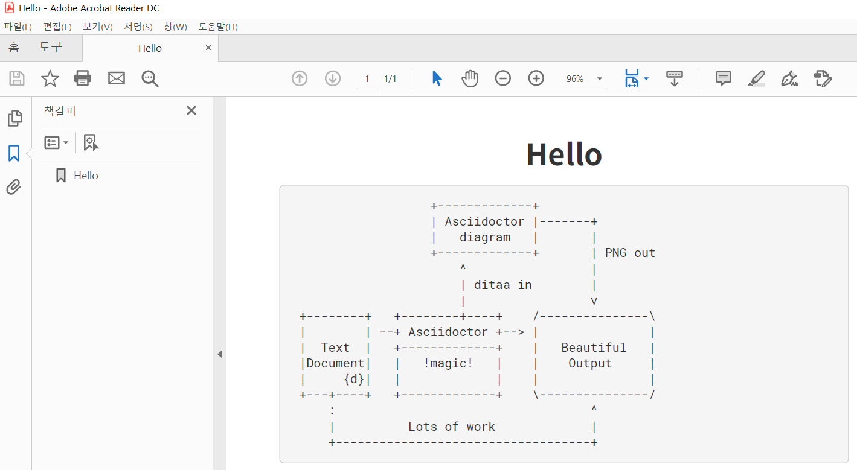
Task: Collapse the navigation pane arrow
Action: [x=220, y=354]
